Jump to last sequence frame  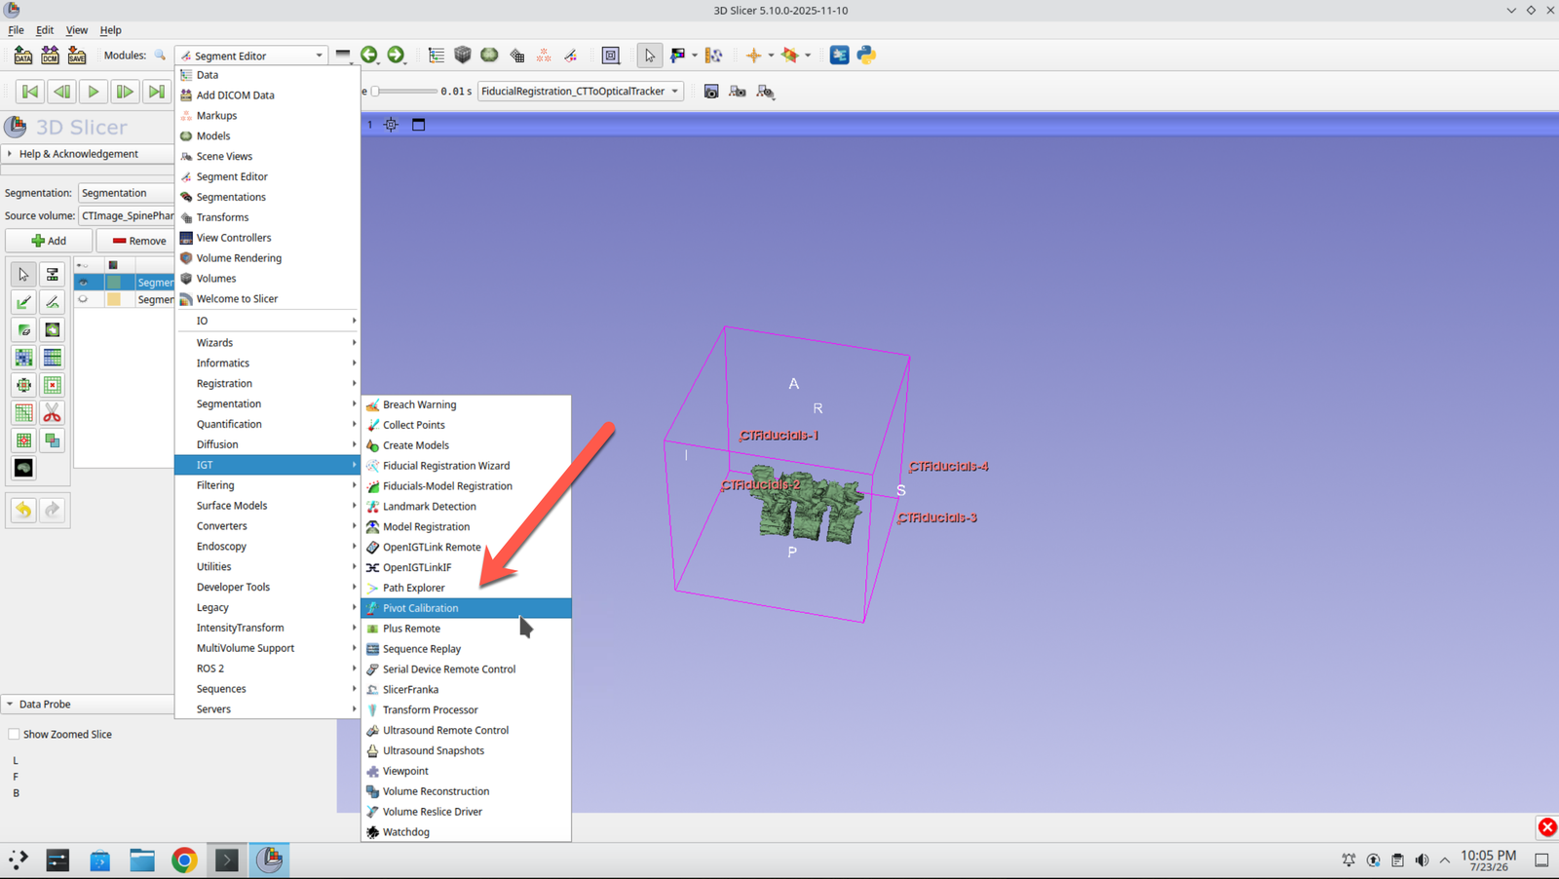click(156, 92)
